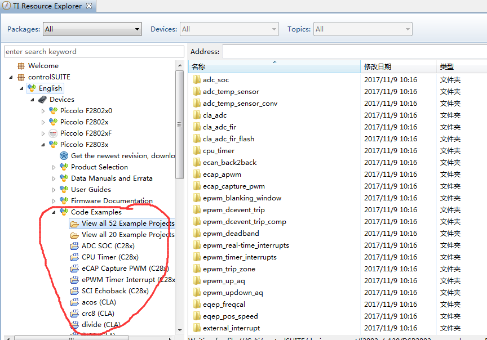
Task: Sort by the 名称 column header
Action: coord(275,66)
